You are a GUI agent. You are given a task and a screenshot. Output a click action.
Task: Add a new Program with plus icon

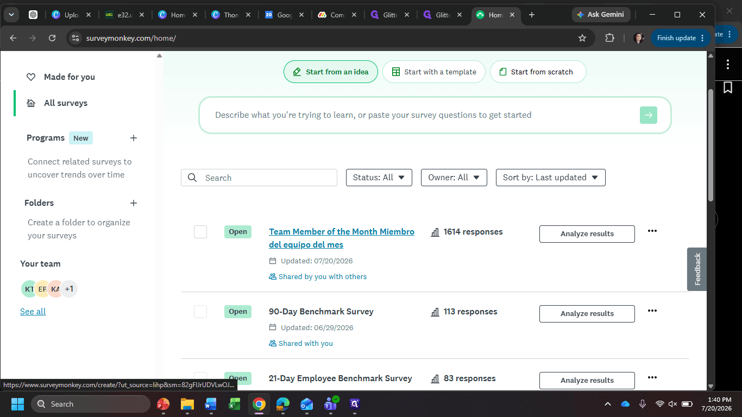(x=134, y=138)
